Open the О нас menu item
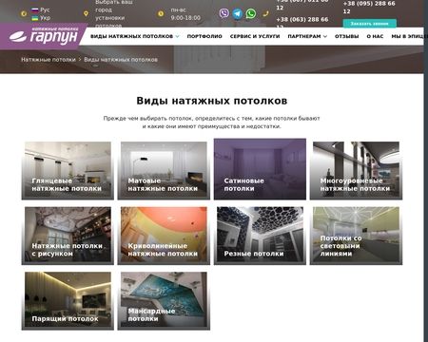 (375, 36)
